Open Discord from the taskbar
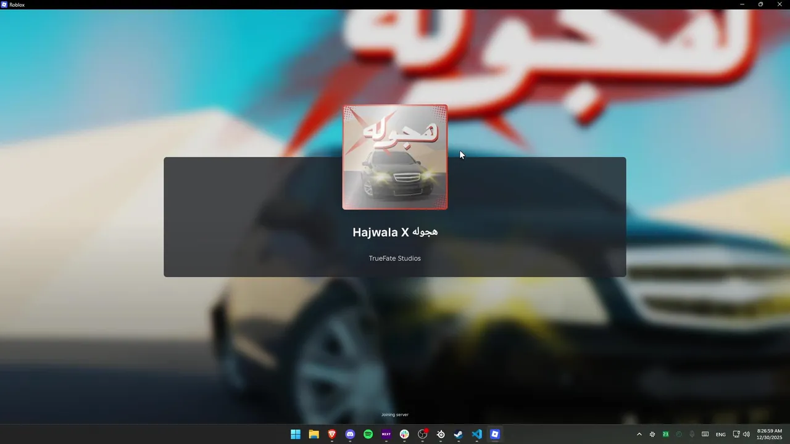 (x=350, y=434)
